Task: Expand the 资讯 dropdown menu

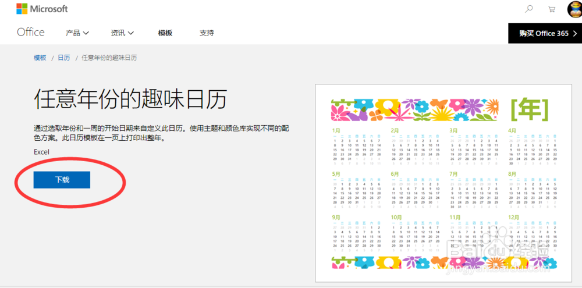Action: coord(122,33)
